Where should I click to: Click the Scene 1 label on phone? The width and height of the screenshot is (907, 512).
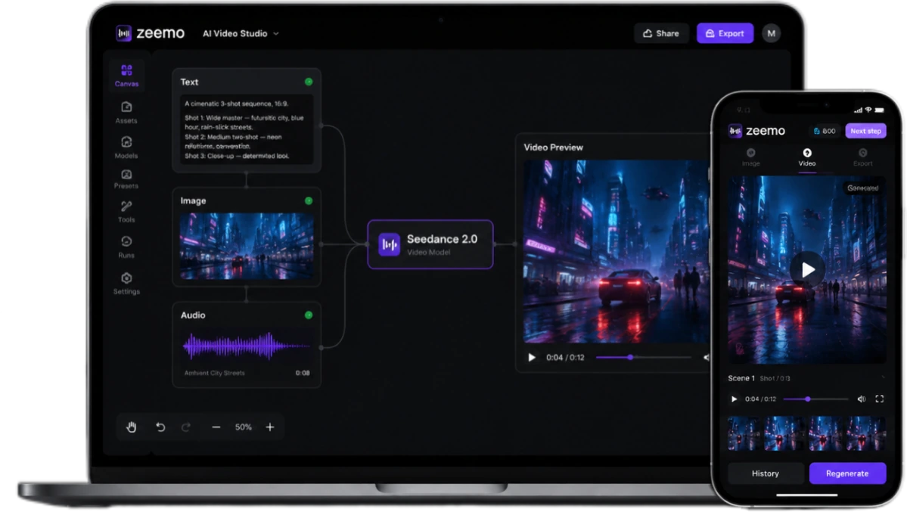(x=741, y=378)
